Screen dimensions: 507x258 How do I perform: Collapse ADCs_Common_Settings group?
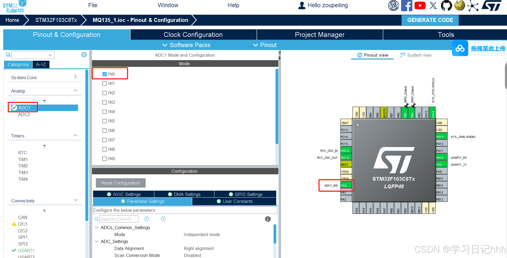pos(97,228)
